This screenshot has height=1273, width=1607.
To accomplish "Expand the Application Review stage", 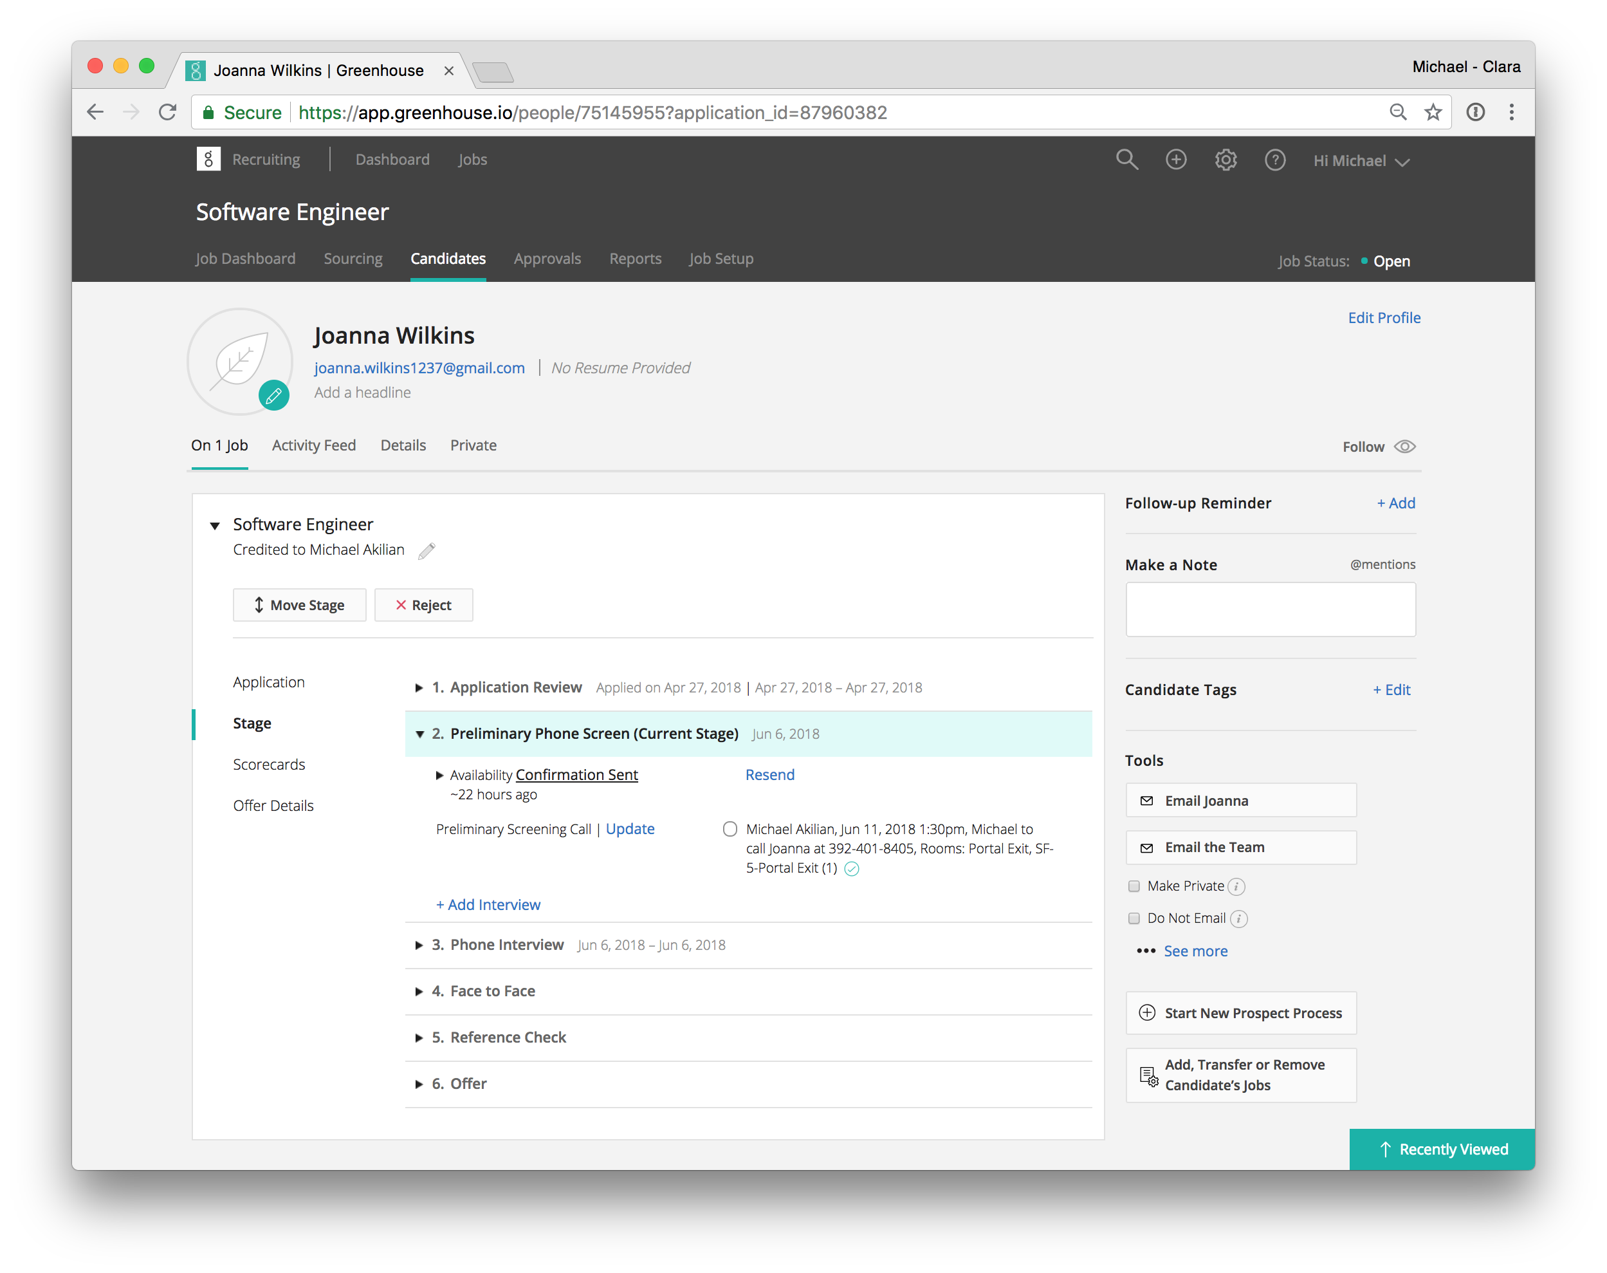I will point(419,688).
